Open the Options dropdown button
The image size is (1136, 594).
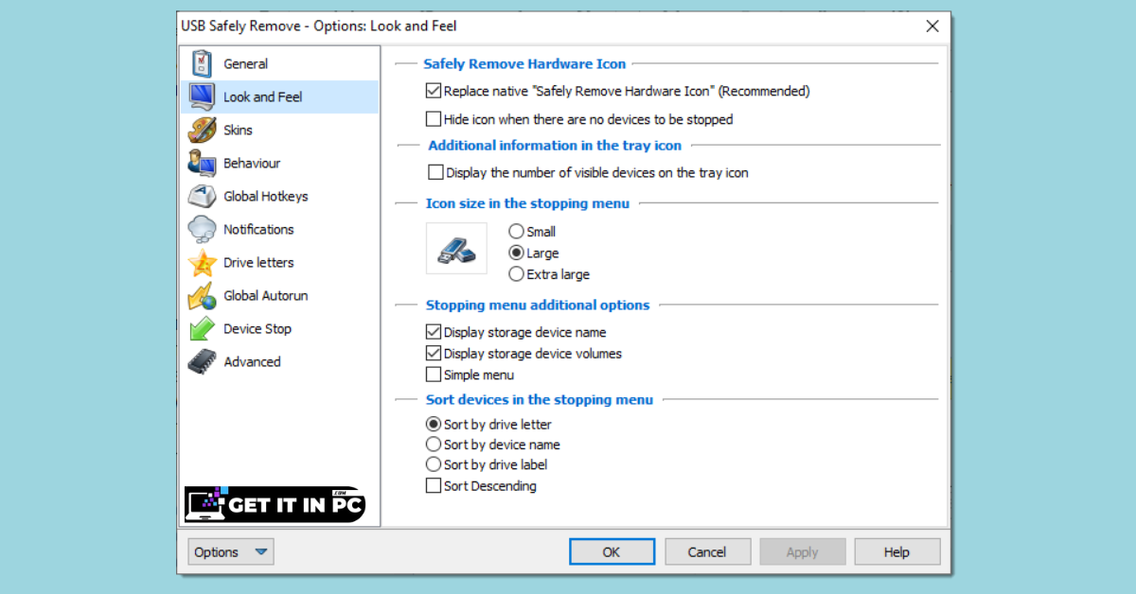[x=231, y=552]
